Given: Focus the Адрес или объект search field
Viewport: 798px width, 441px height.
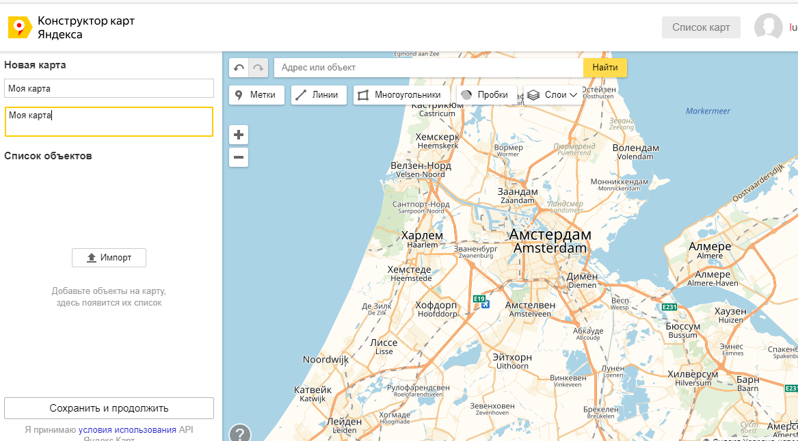Looking at the screenshot, I should click(x=428, y=68).
